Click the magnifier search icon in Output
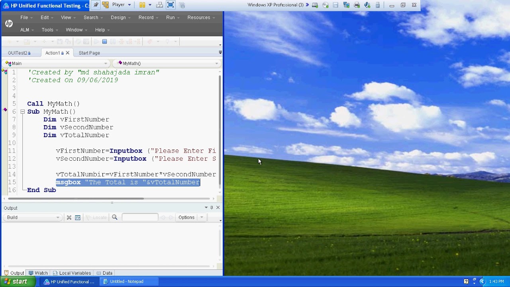510x287 pixels. (x=114, y=217)
